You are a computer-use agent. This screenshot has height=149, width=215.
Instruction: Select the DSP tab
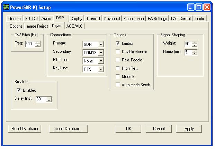(61, 18)
